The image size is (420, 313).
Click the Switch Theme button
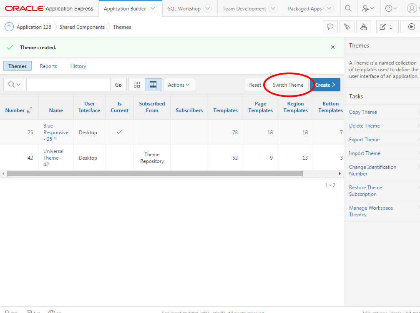coord(288,85)
